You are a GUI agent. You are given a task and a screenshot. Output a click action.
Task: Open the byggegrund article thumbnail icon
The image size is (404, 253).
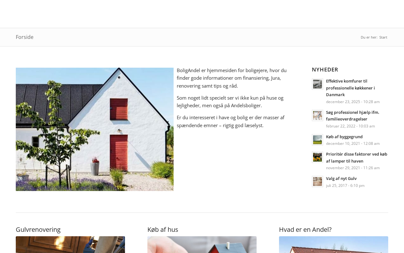(318, 140)
